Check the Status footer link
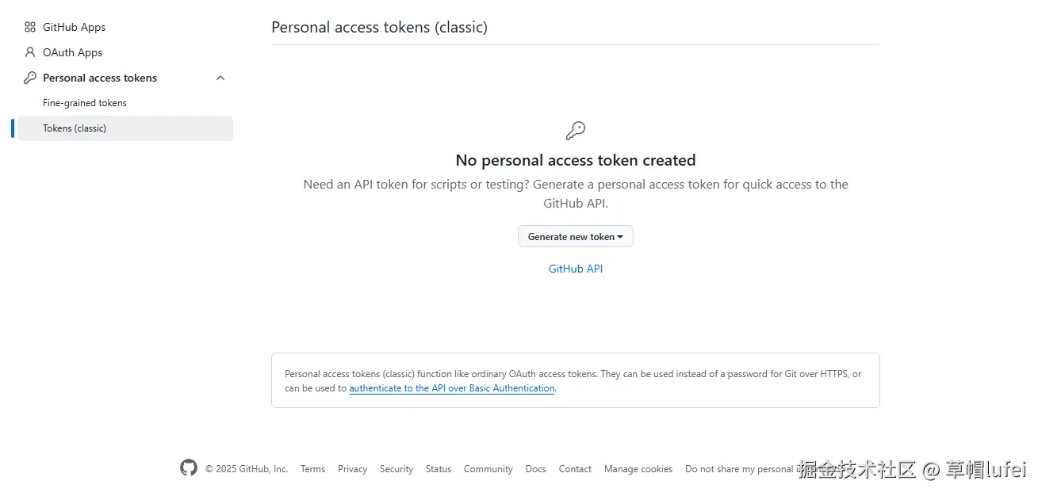 coord(439,469)
